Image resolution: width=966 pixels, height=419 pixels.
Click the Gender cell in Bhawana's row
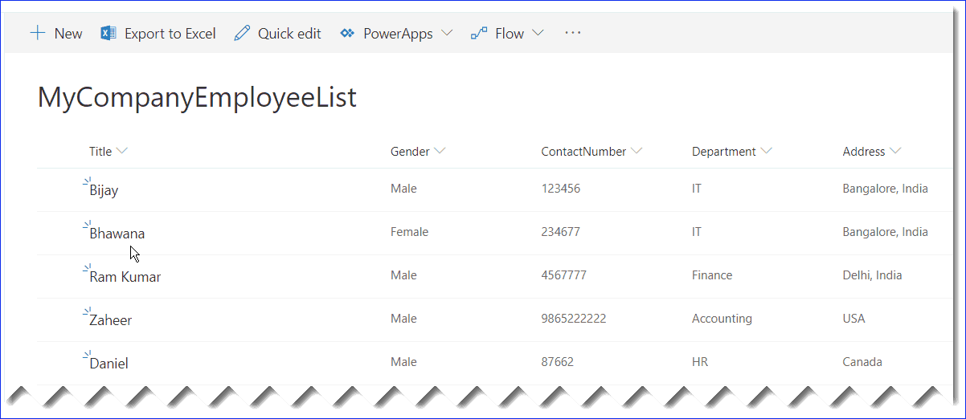tap(409, 232)
